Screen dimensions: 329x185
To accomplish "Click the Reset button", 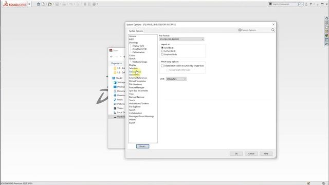I will 143,146.
